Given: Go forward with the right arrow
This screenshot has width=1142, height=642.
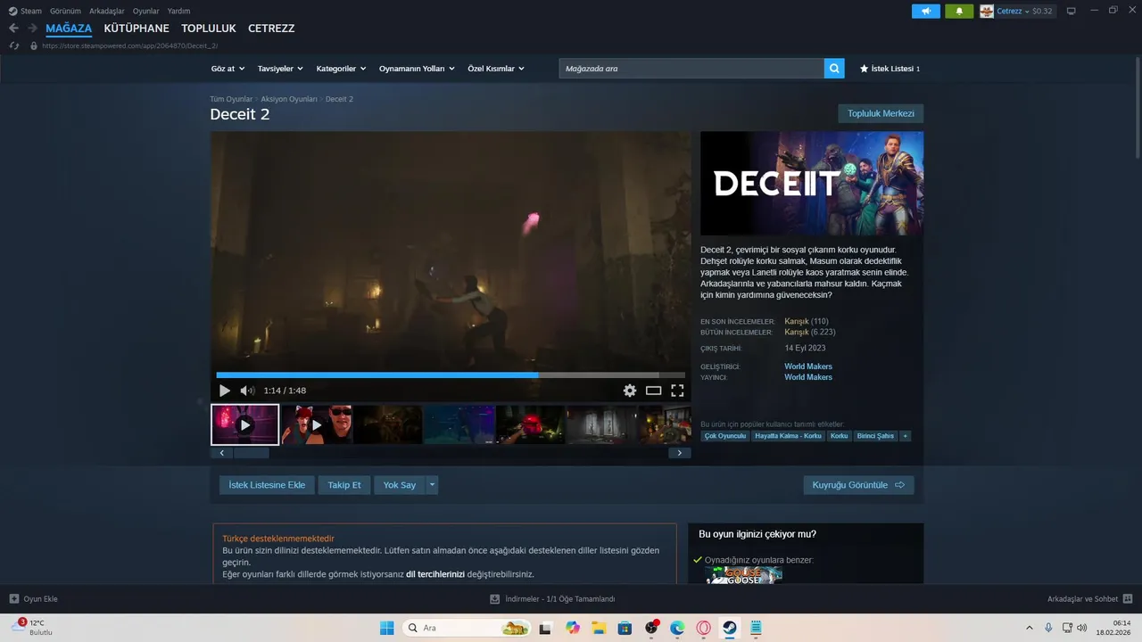Looking at the screenshot, I should (x=32, y=29).
